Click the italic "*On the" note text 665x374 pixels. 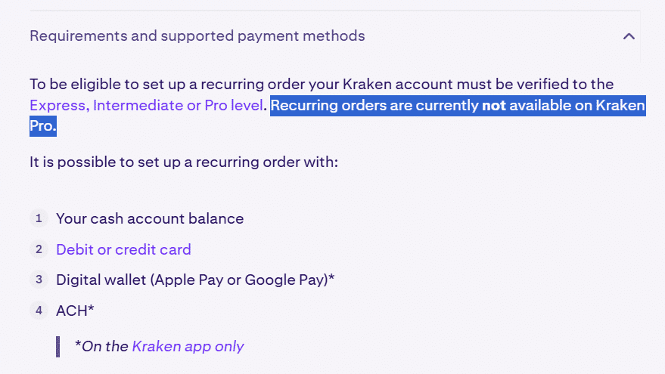101,347
